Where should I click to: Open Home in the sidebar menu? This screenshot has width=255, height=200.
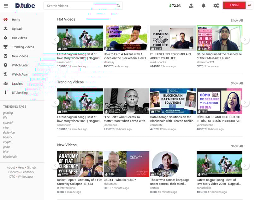[16, 20]
